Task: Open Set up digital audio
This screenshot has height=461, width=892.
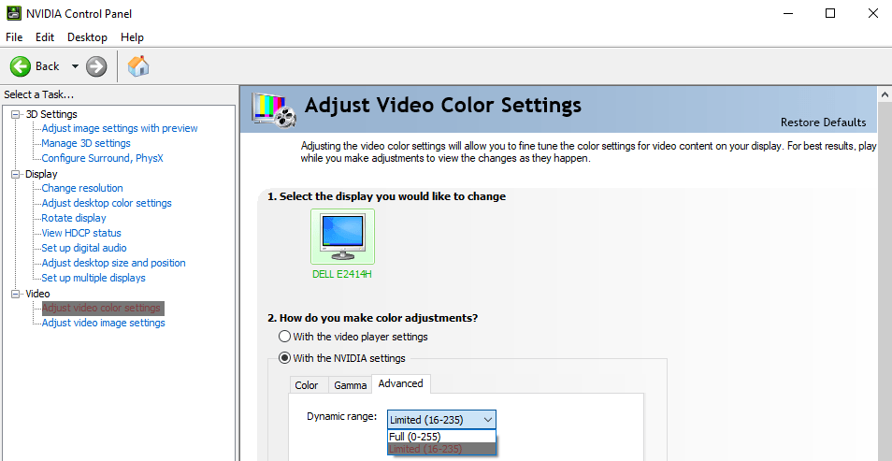Action: pos(84,248)
